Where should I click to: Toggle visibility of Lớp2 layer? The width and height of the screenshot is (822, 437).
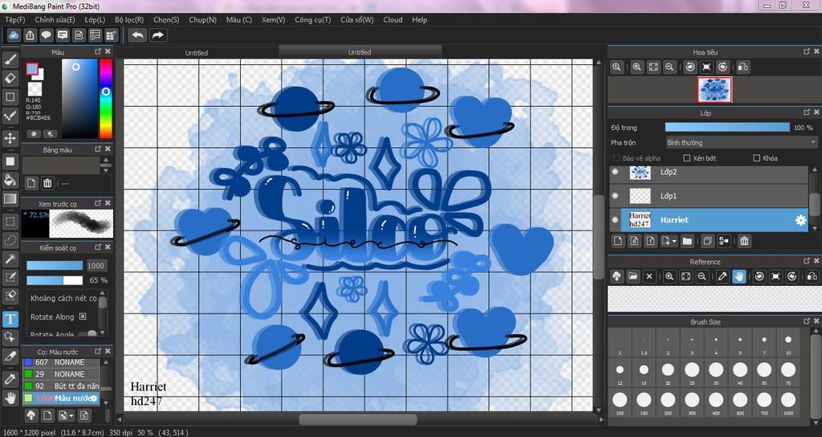coord(616,172)
